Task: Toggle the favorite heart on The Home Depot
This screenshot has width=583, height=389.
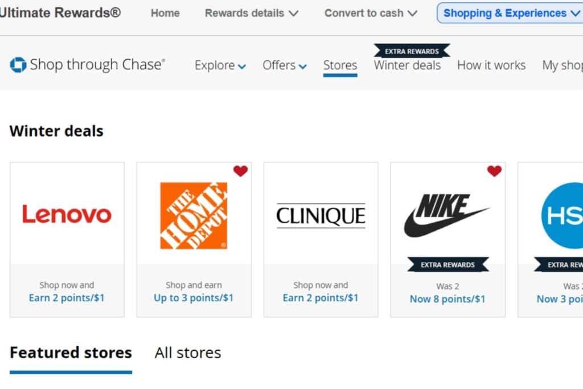Action: (x=241, y=170)
